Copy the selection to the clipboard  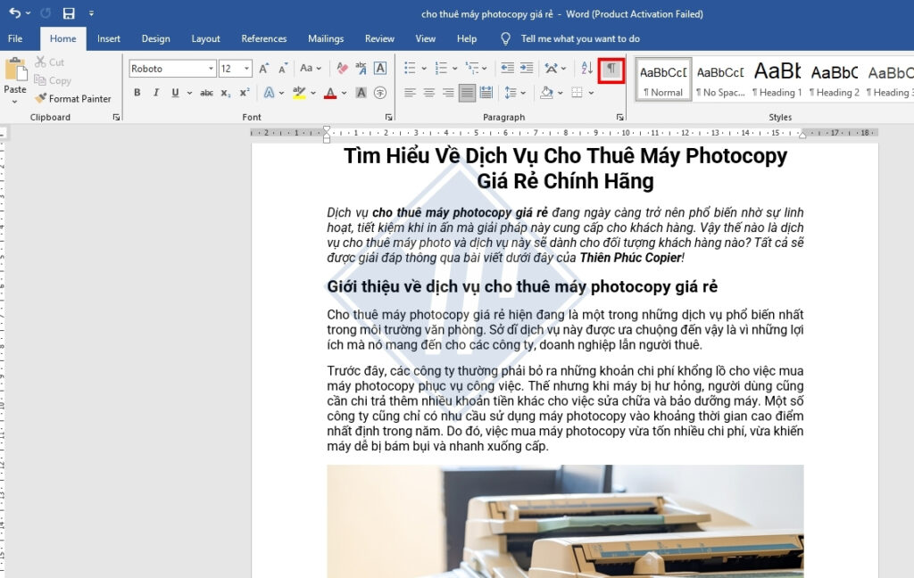53,80
